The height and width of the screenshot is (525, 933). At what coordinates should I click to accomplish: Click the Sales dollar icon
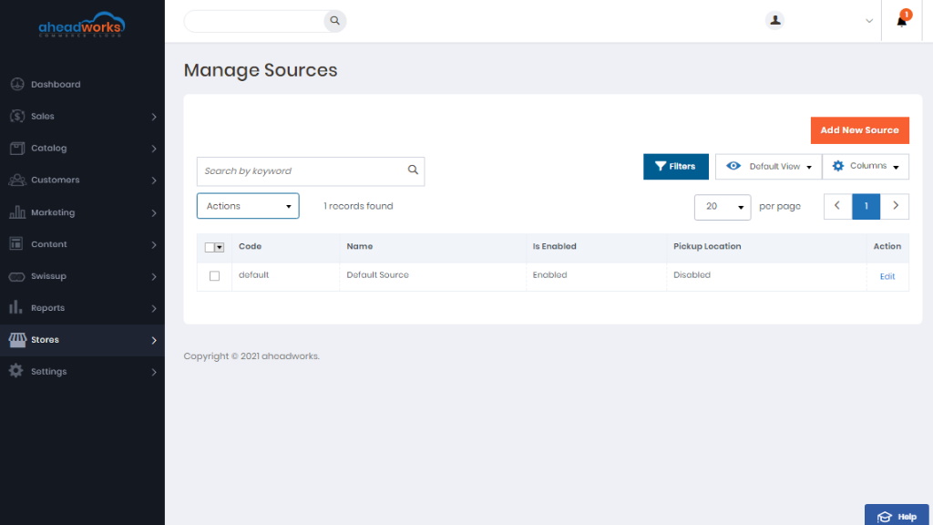point(17,116)
